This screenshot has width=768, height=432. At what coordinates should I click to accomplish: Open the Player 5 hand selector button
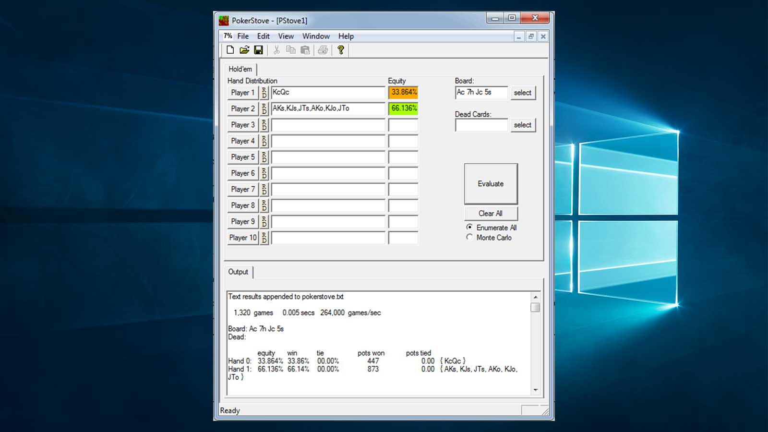pos(243,157)
